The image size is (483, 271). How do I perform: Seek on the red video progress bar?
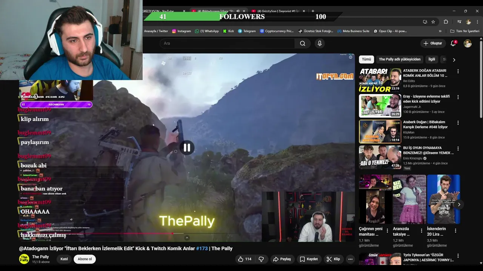(187, 233)
